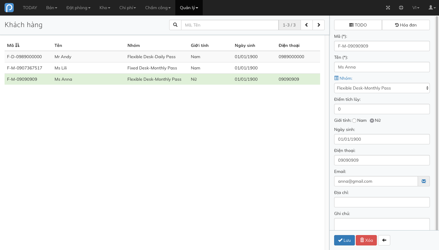Sort by Nhóm column header
This screenshot has height=250, width=439.
coord(134,45)
